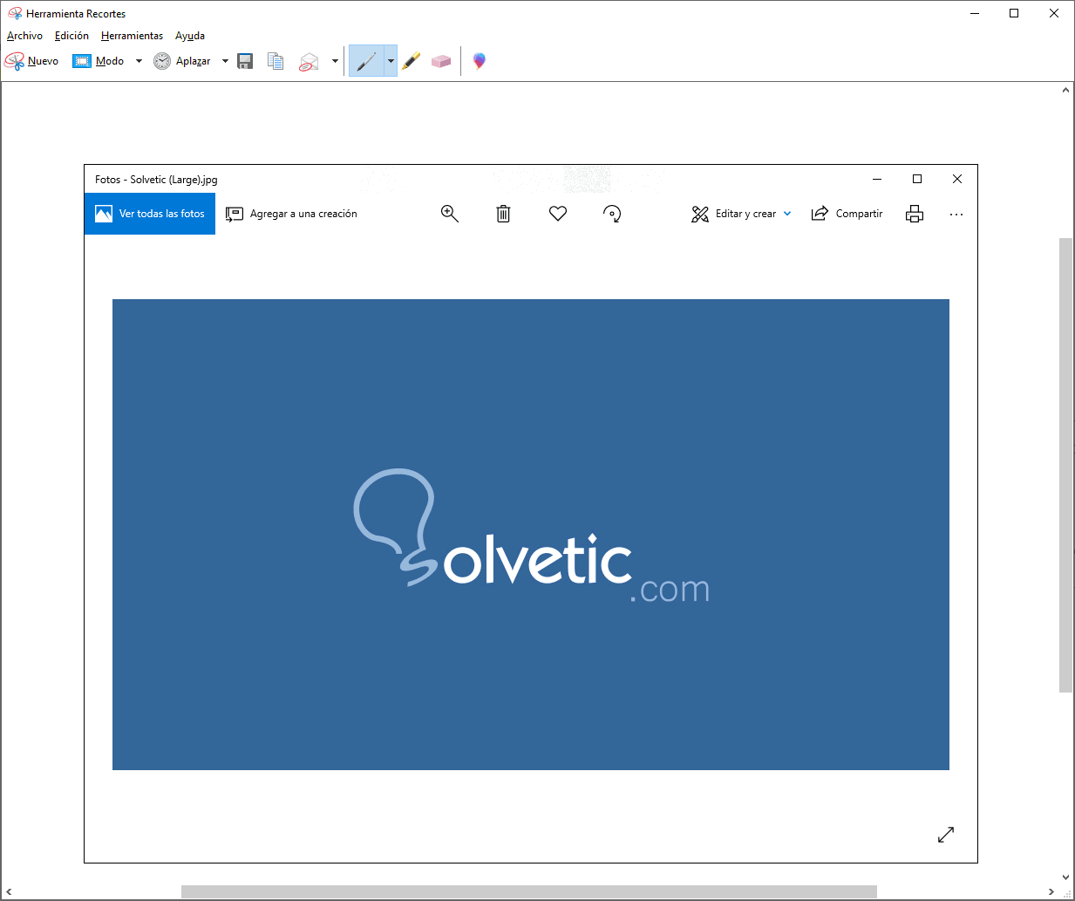The width and height of the screenshot is (1075, 901).
Task: Click the full screen arrows icon in Fotos
Action: 946,835
